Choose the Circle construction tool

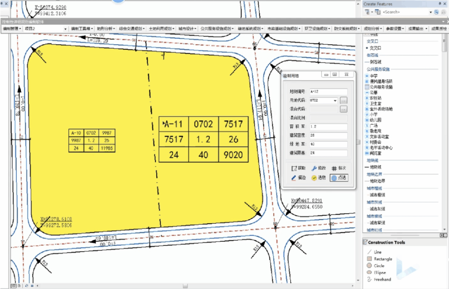click(376, 266)
